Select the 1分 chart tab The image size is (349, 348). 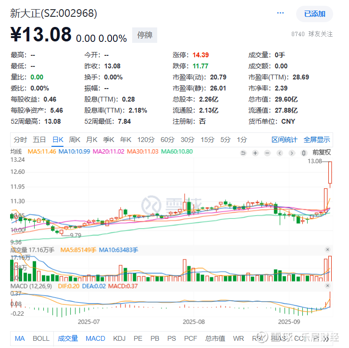click(x=242, y=140)
